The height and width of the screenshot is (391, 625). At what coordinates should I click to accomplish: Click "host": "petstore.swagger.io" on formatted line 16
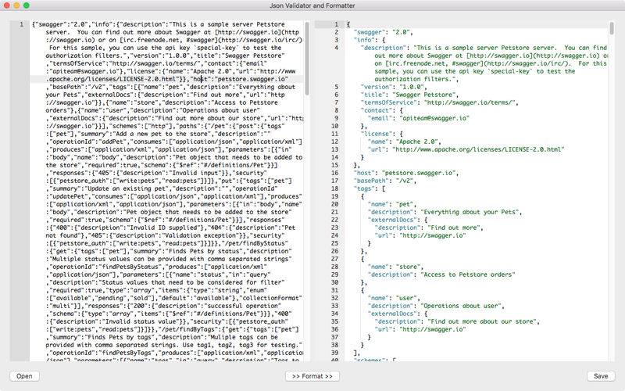[x=405, y=173]
